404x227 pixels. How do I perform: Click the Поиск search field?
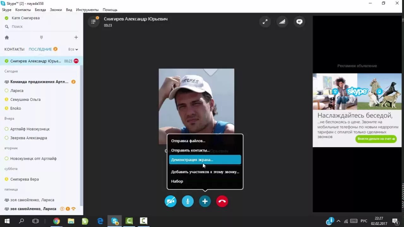41,26
